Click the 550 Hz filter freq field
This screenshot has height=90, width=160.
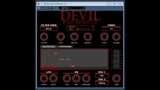(49, 29)
